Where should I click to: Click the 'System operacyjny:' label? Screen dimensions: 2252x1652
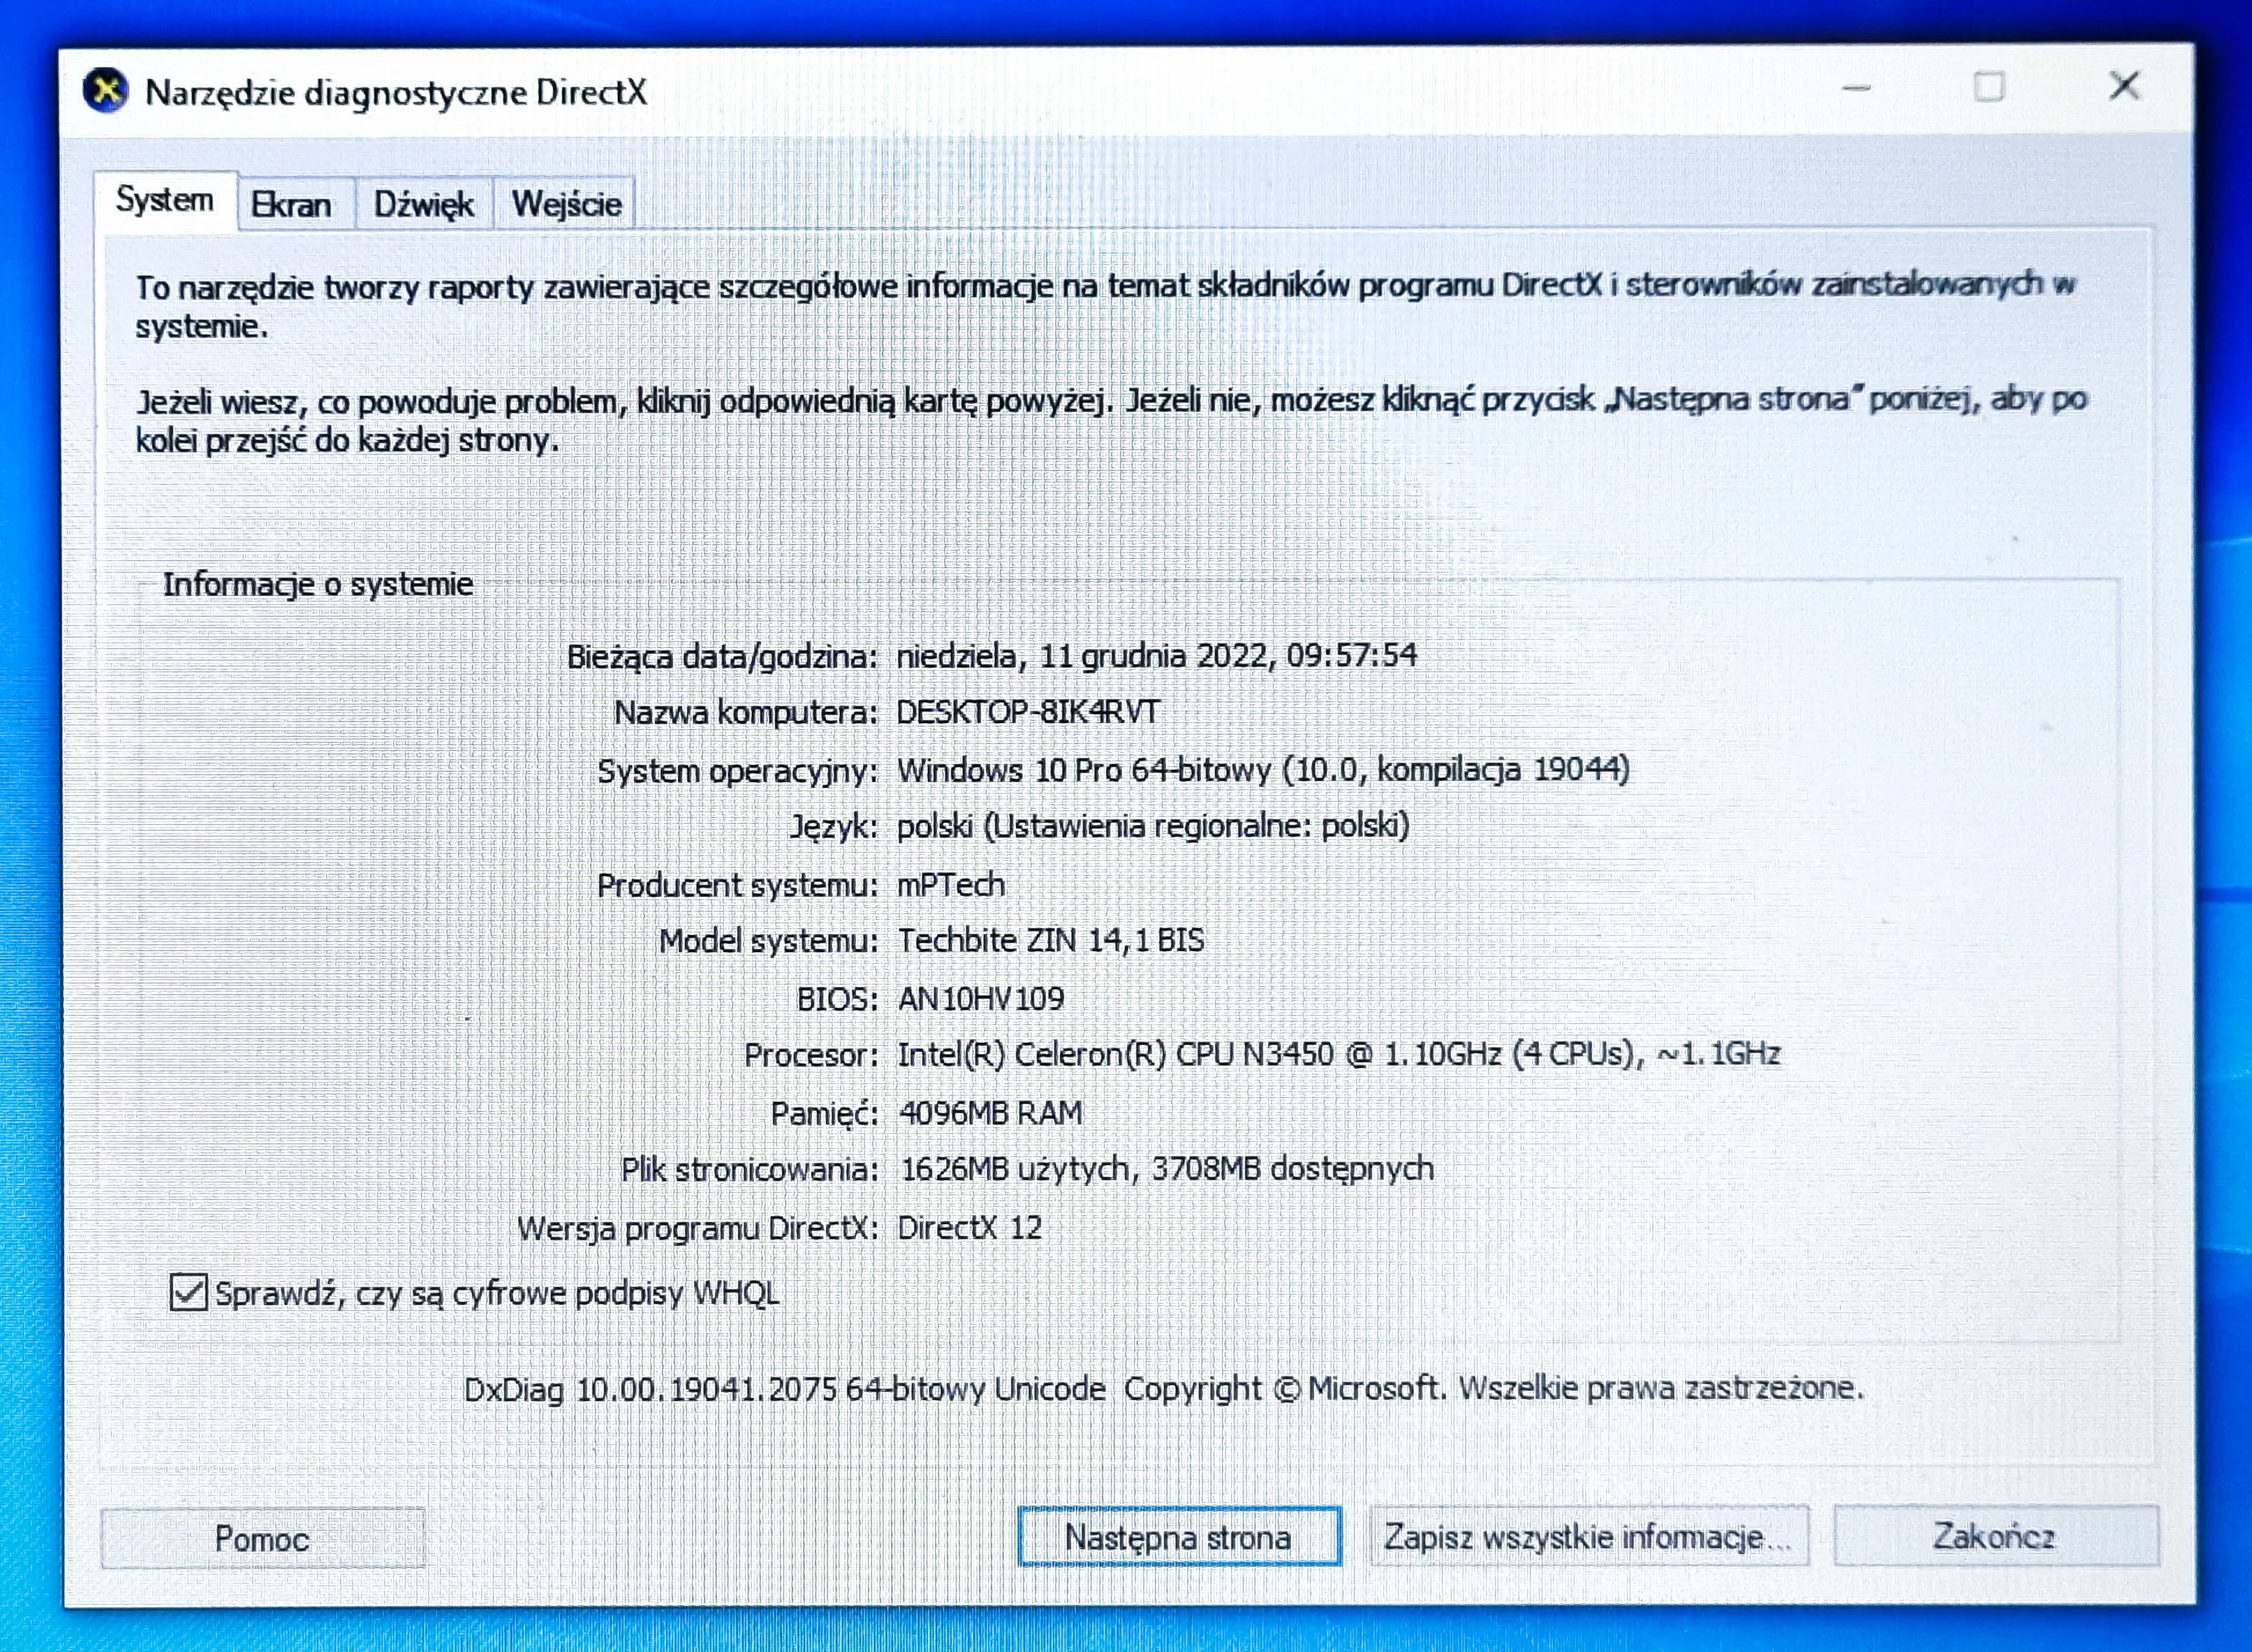(x=738, y=772)
